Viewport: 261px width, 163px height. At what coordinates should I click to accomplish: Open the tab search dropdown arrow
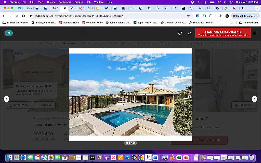click(257, 8)
